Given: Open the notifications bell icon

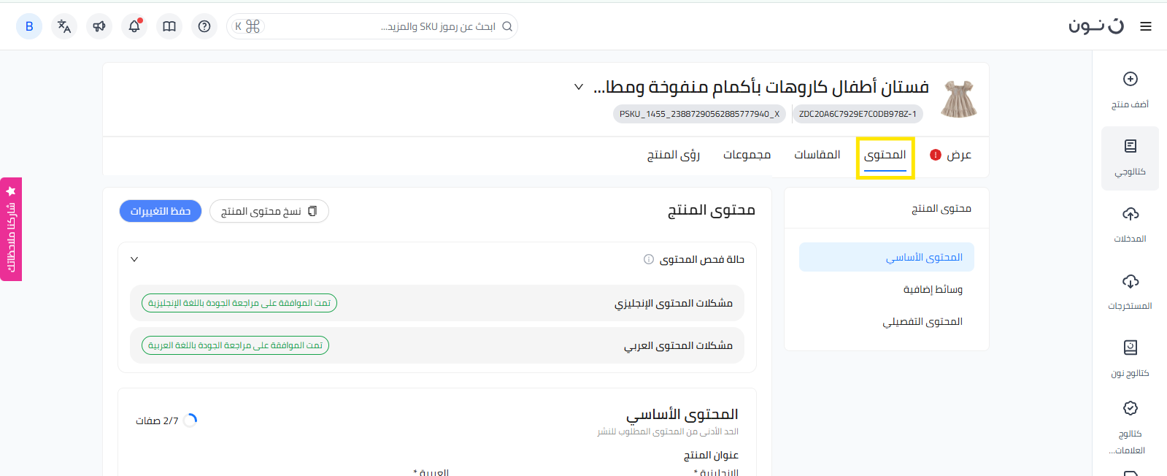Looking at the screenshot, I should click(134, 26).
